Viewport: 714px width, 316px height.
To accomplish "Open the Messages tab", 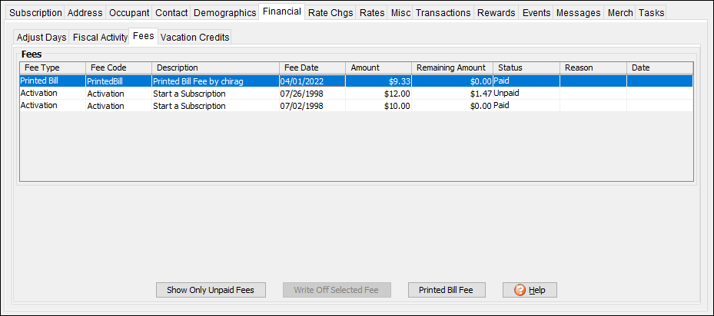I will (579, 13).
